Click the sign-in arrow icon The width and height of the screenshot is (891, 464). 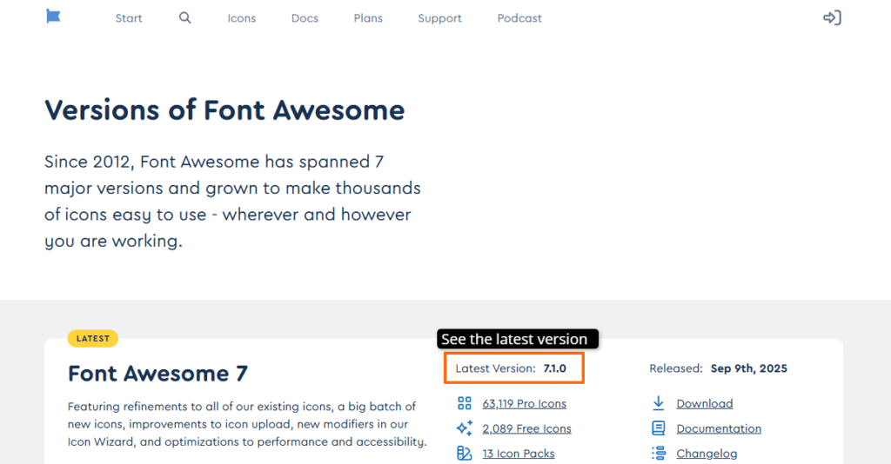[832, 17]
